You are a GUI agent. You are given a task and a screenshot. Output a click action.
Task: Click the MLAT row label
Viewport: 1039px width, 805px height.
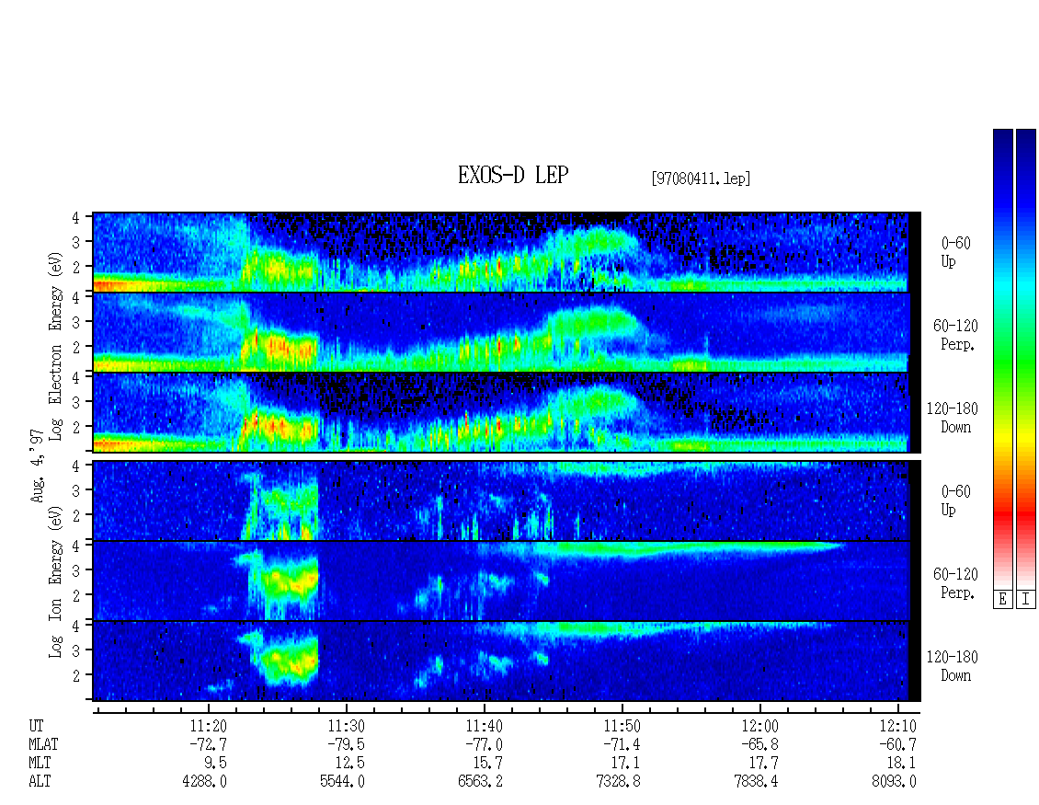(x=43, y=744)
